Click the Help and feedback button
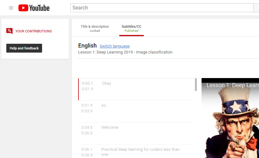Viewport: 259px width, 158px height. (24, 48)
